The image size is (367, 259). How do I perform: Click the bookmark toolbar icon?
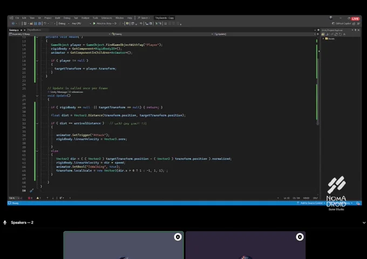[166, 24]
